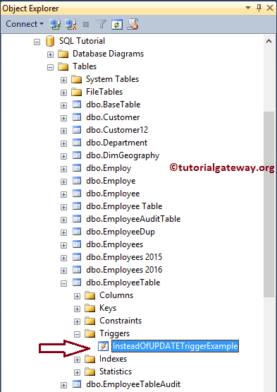Screen dimensions: 277x392
Task: Click the Database Diagrams folder icon
Action: click(x=63, y=54)
